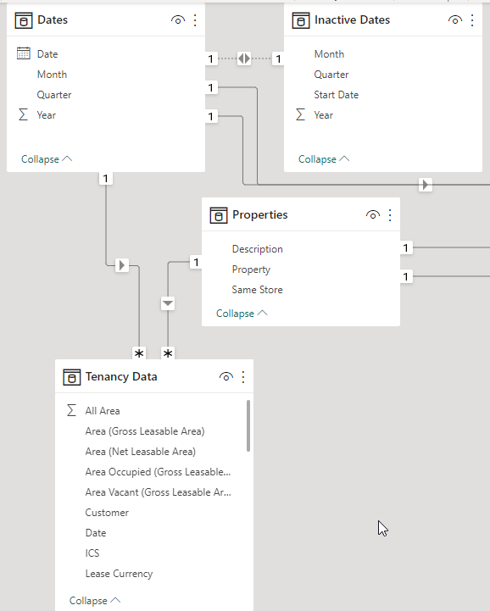The image size is (490, 611).
Task: Select ICS field in Tenancy Data
Action: coord(92,553)
